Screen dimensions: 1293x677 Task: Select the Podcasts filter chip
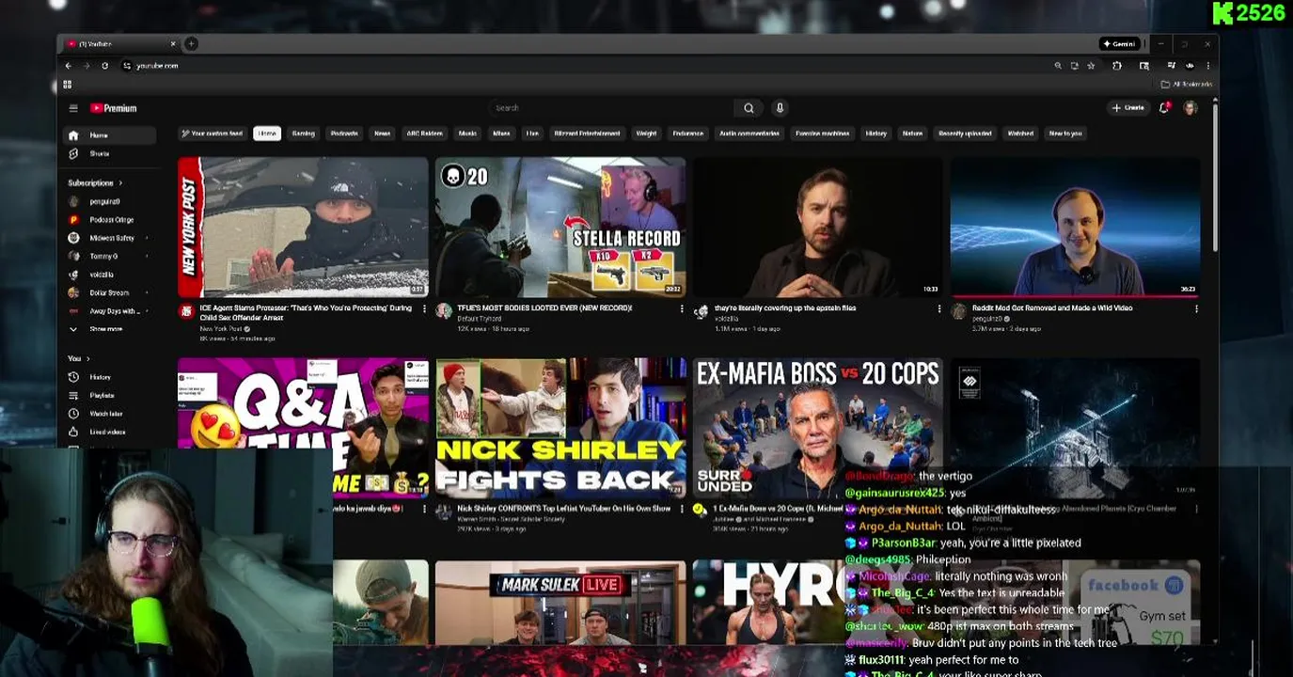pyautogui.click(x=344, y=134)
